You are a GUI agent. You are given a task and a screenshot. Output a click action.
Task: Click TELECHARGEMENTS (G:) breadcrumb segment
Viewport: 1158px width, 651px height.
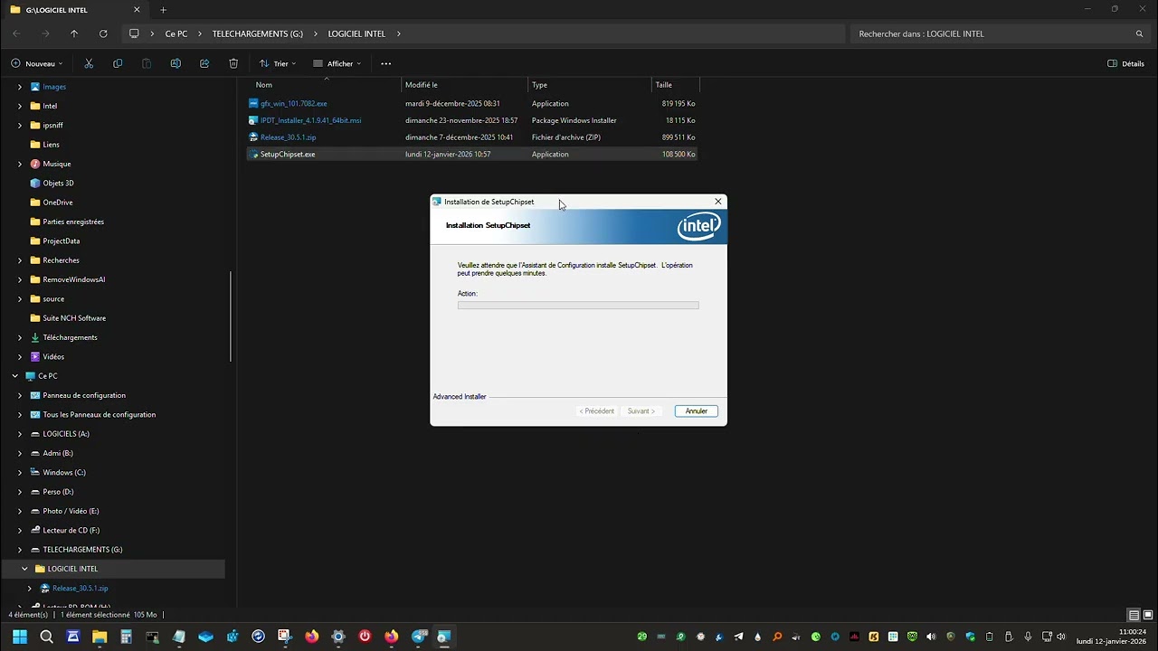coord(258,33)
